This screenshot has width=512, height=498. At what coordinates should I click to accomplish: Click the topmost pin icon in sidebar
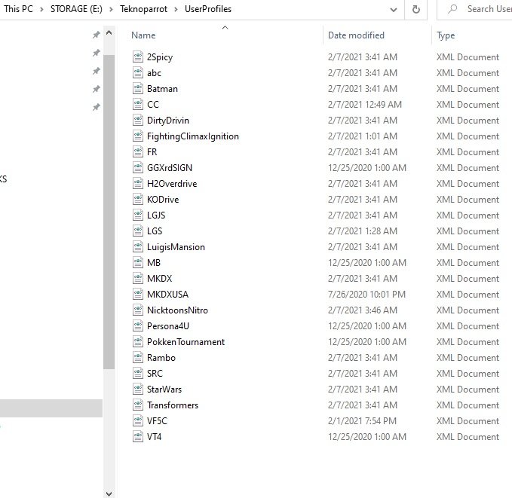96,35
